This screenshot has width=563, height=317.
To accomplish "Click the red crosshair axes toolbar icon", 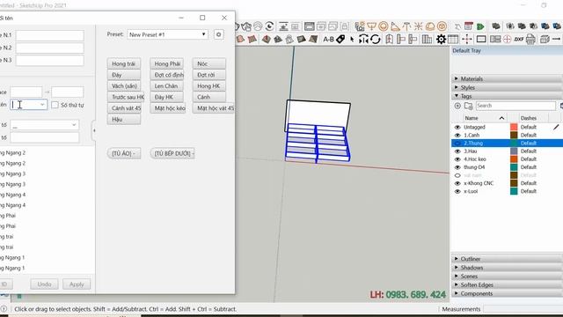I will [467, 39].
